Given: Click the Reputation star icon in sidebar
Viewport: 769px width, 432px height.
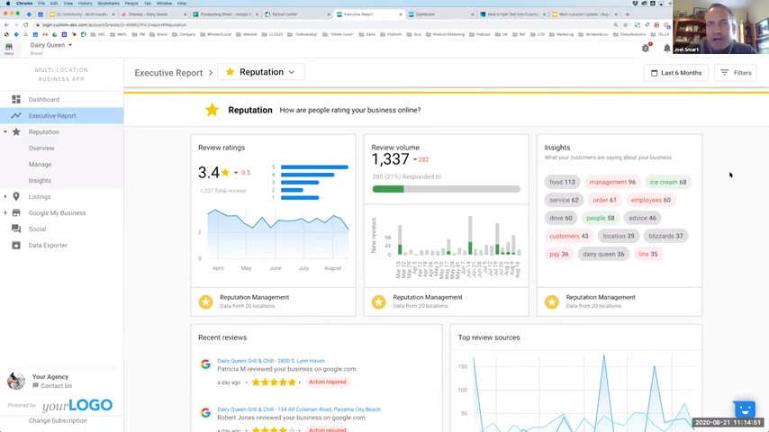Looking at the screenshot, I should point(16,132).
